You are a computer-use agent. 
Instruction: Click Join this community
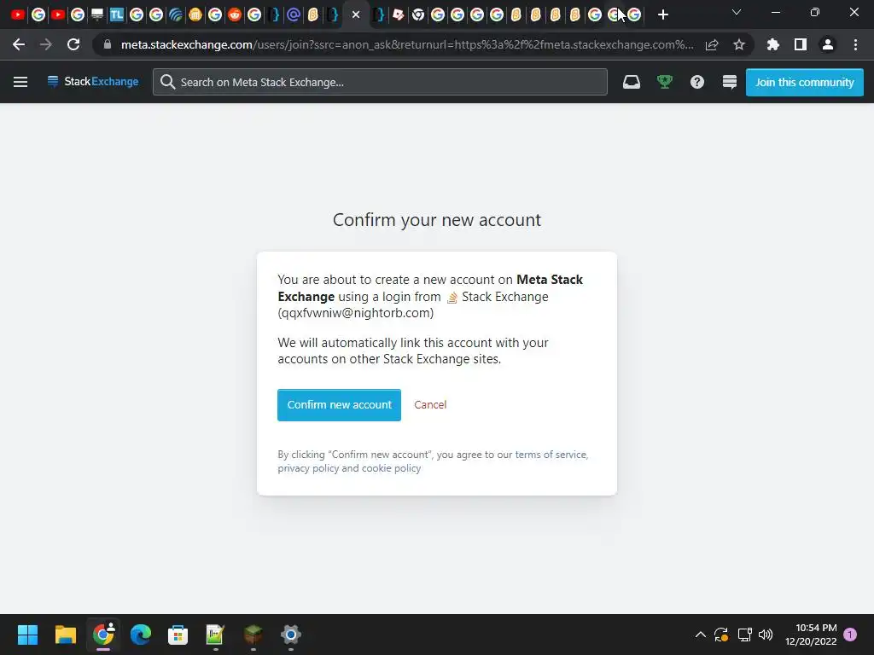click(x=804, y=82)
